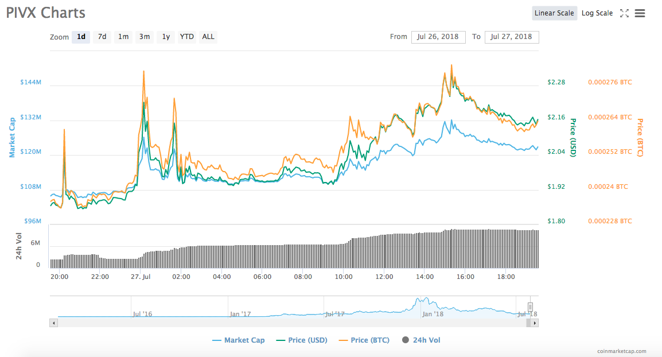Click the $144M market cap axis label
This screenshot has width=662, height=357.
pyautogui.click(x=31, y=82)
